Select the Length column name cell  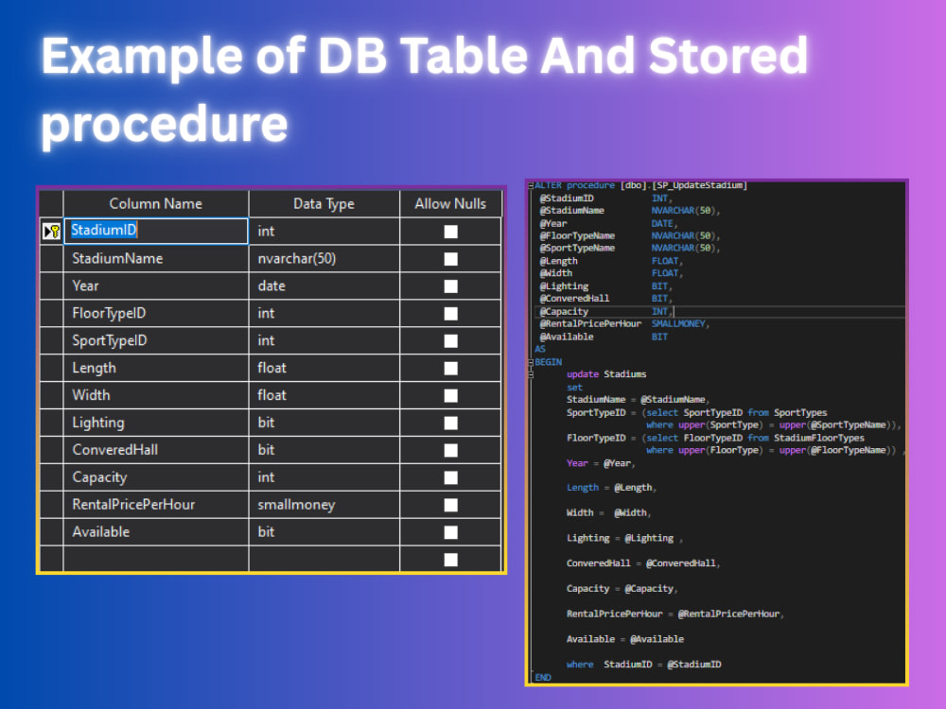pos(156,368)
